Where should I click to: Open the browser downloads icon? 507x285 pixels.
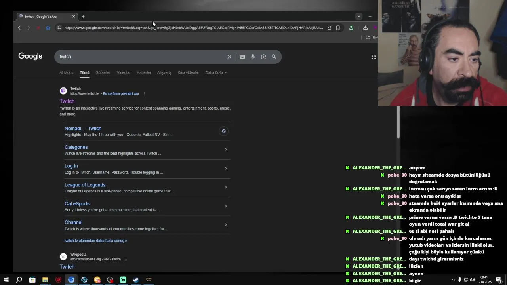[x=365, y=28]
